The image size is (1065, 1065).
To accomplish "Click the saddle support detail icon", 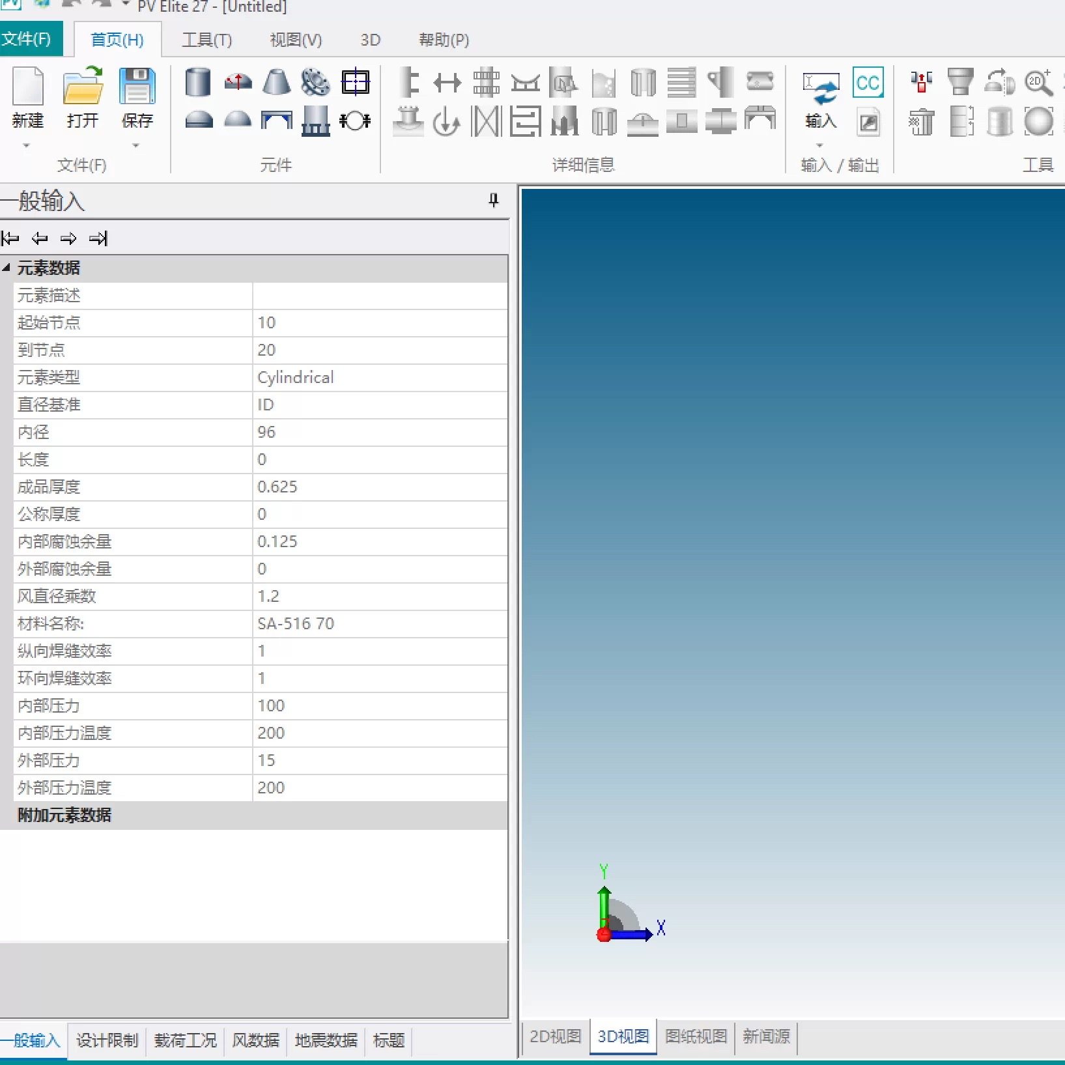I will (526, 83).
